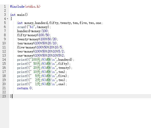Click the printf line printing hunderd
This screenshot has height=128, width=151.
[46, 60]
